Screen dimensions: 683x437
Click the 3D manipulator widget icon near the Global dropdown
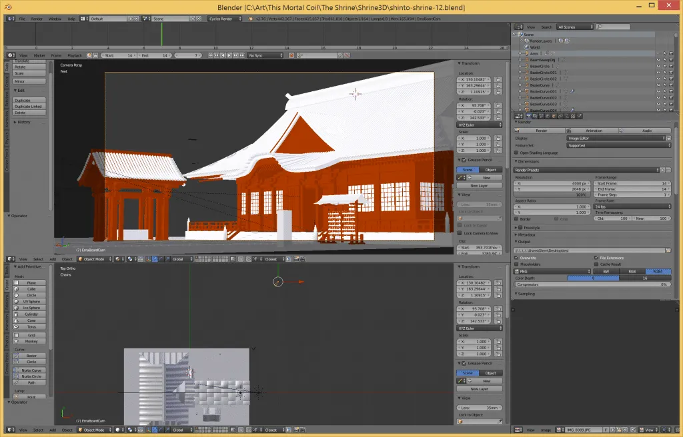tap(148, 259)
